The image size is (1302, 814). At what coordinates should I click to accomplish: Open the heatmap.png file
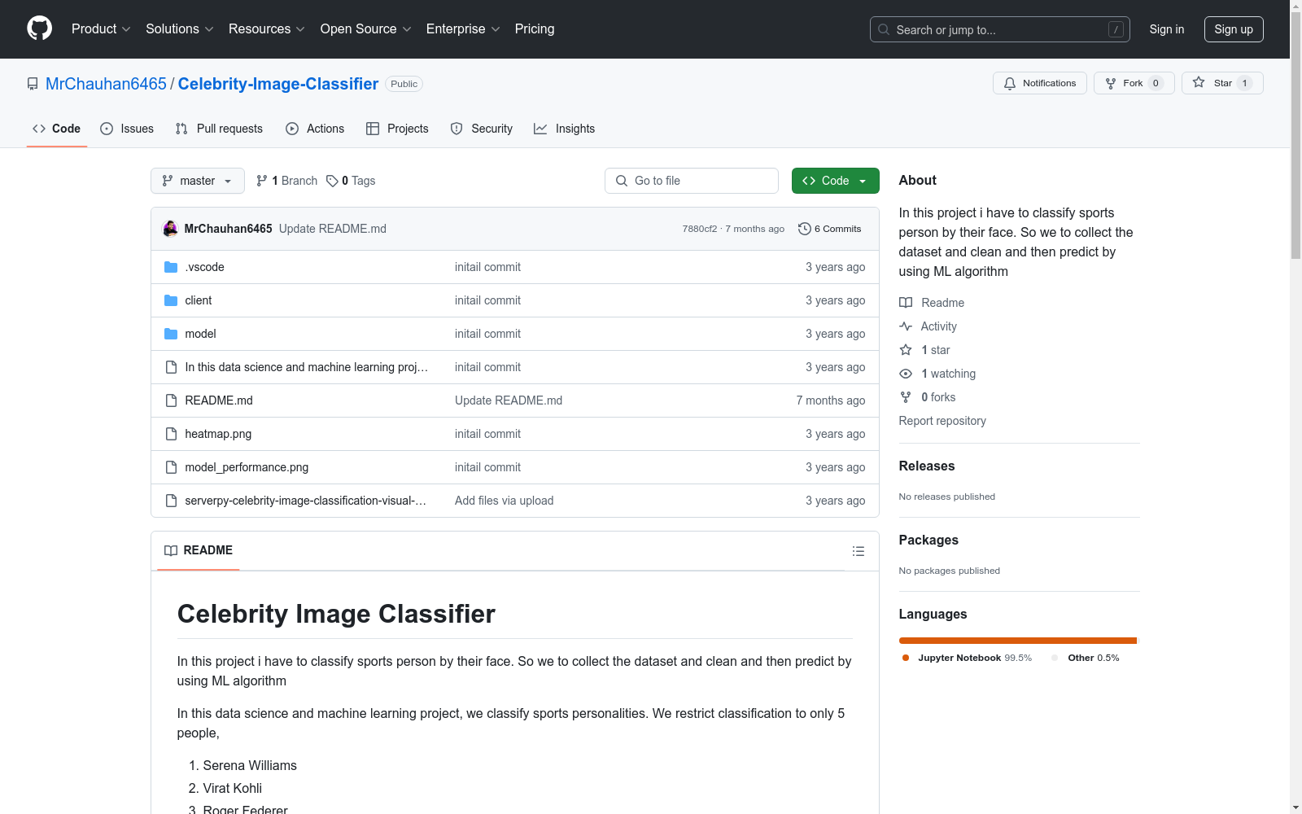pyautogui.click(x=218, y=434)
